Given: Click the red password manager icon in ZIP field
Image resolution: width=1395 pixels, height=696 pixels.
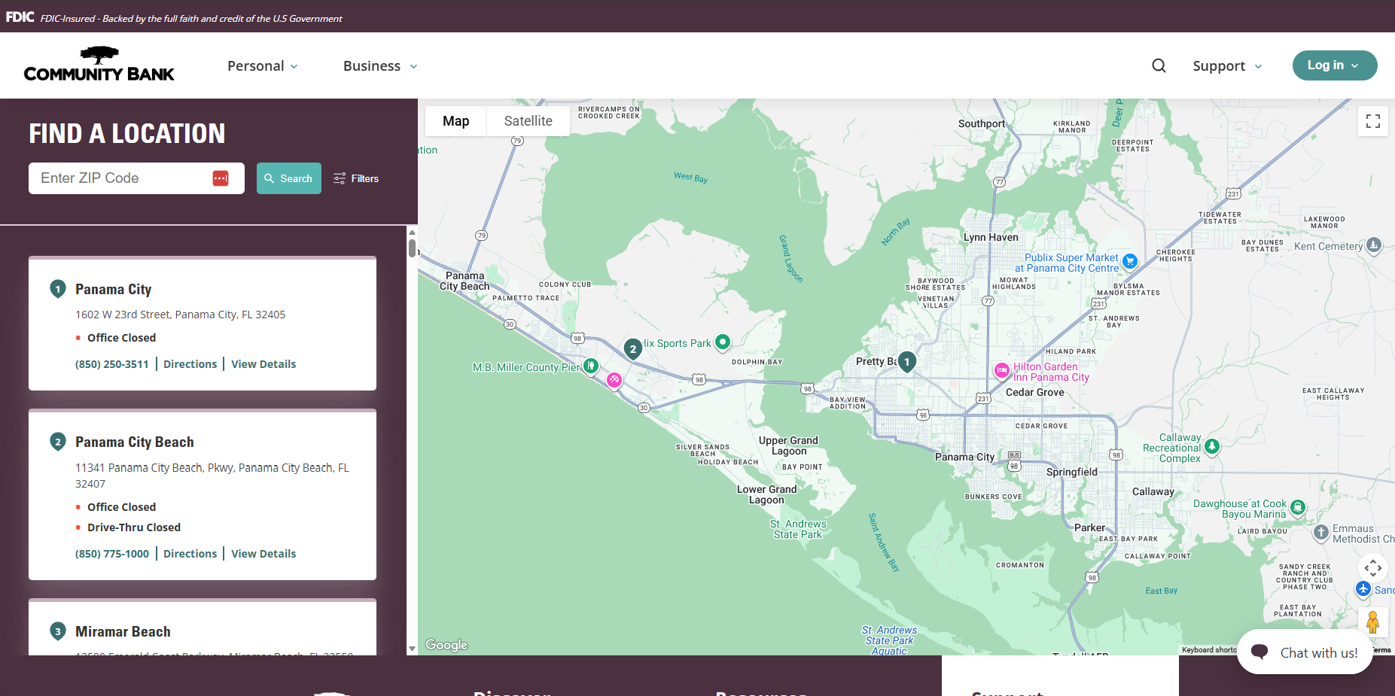Looking at the screenshot, I should click(221, 178).
